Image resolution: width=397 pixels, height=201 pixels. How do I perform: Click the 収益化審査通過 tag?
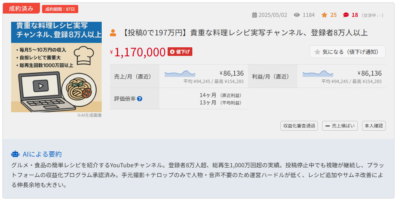pos(299,126)
